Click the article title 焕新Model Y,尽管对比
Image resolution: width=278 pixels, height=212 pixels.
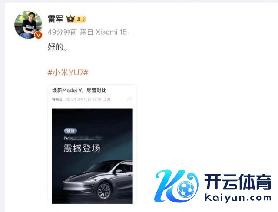click(79, 91)
